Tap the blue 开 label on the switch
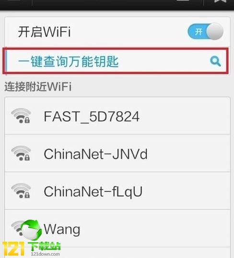 click(199, 32)
